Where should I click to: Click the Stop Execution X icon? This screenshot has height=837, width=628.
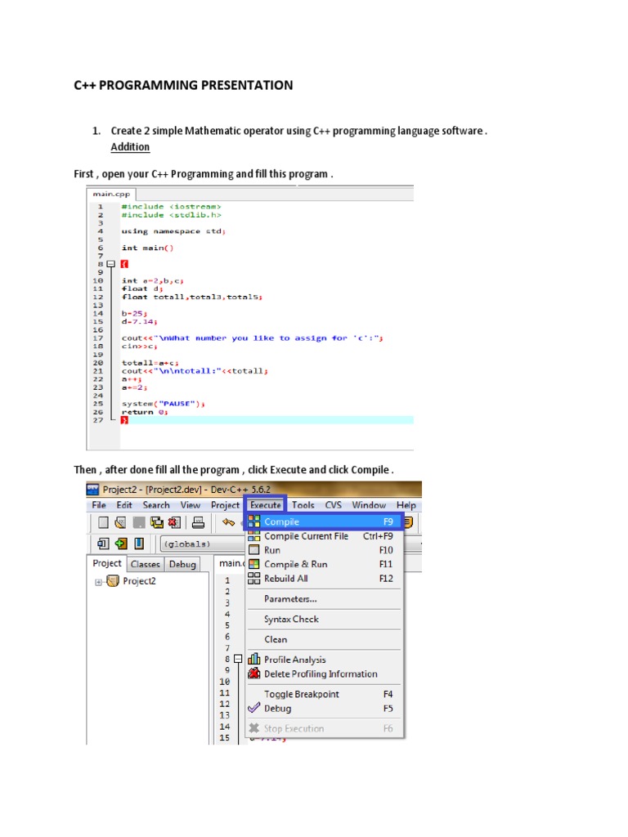tap(254, 728)
